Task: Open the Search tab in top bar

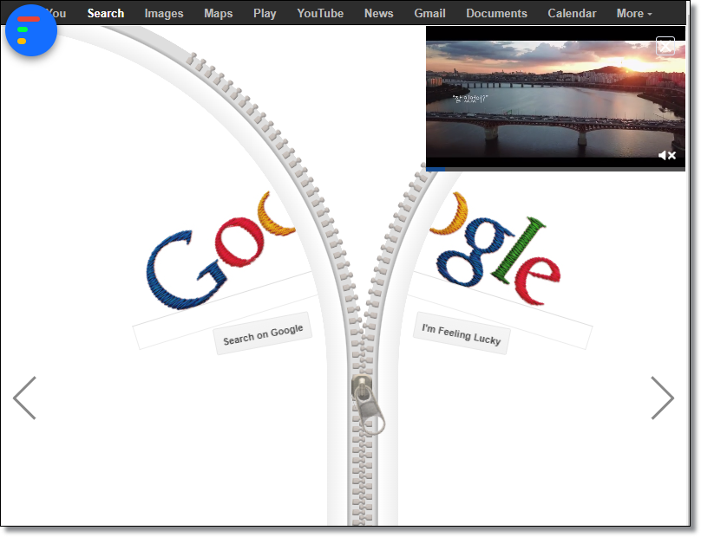Action: pos(106,13)
